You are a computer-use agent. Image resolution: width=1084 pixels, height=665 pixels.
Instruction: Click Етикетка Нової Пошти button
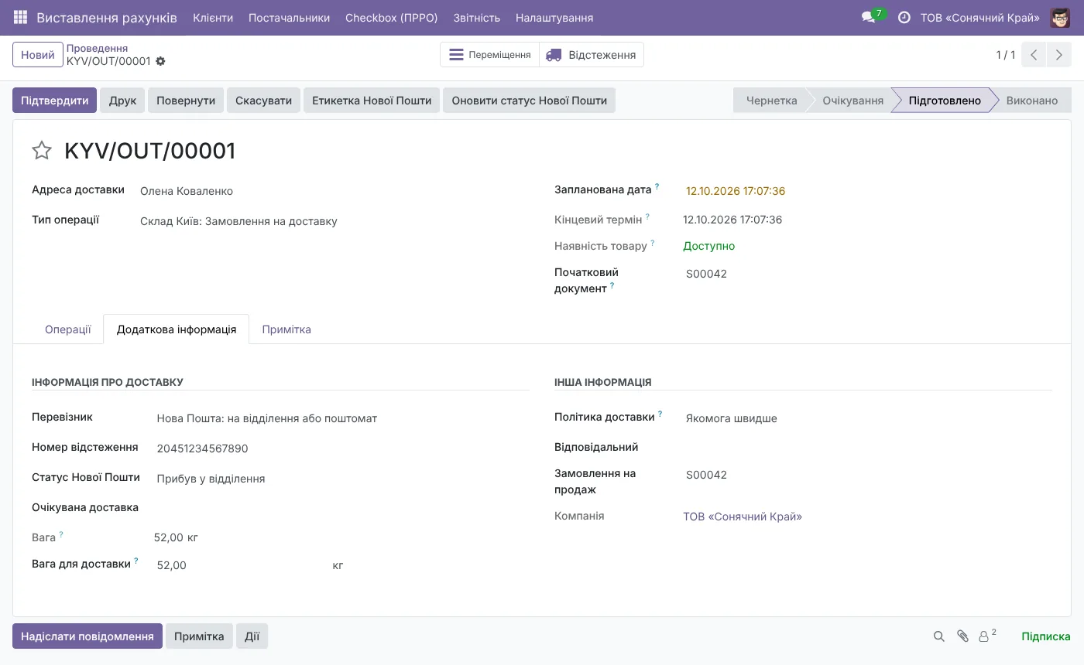click(x=372, y=101)
